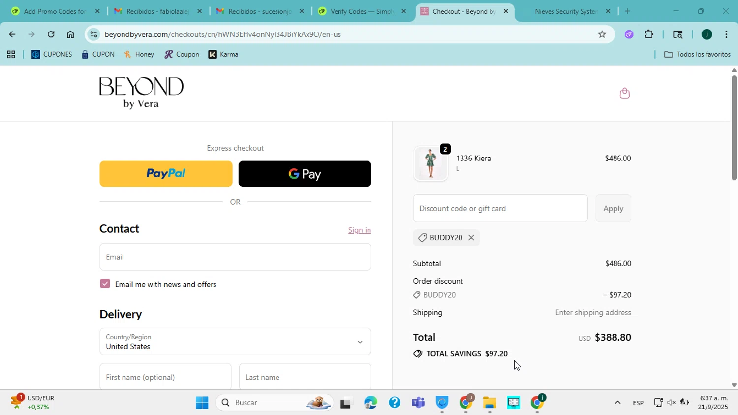Open Chrome extensions puzzle icon
The width and height of the screenshot is (738, 415).
tap(649, 34)
